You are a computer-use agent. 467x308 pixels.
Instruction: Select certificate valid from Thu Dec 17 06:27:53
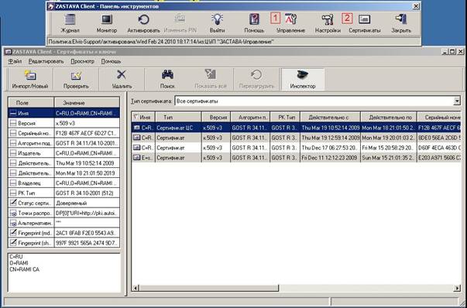point(296,148)
